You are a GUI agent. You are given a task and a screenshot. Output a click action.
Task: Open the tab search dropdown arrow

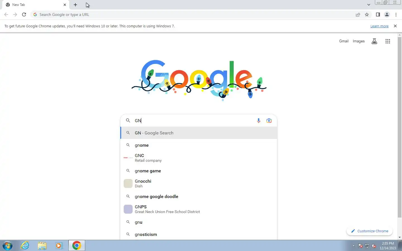pyautogui.click(x=369, y=5)
